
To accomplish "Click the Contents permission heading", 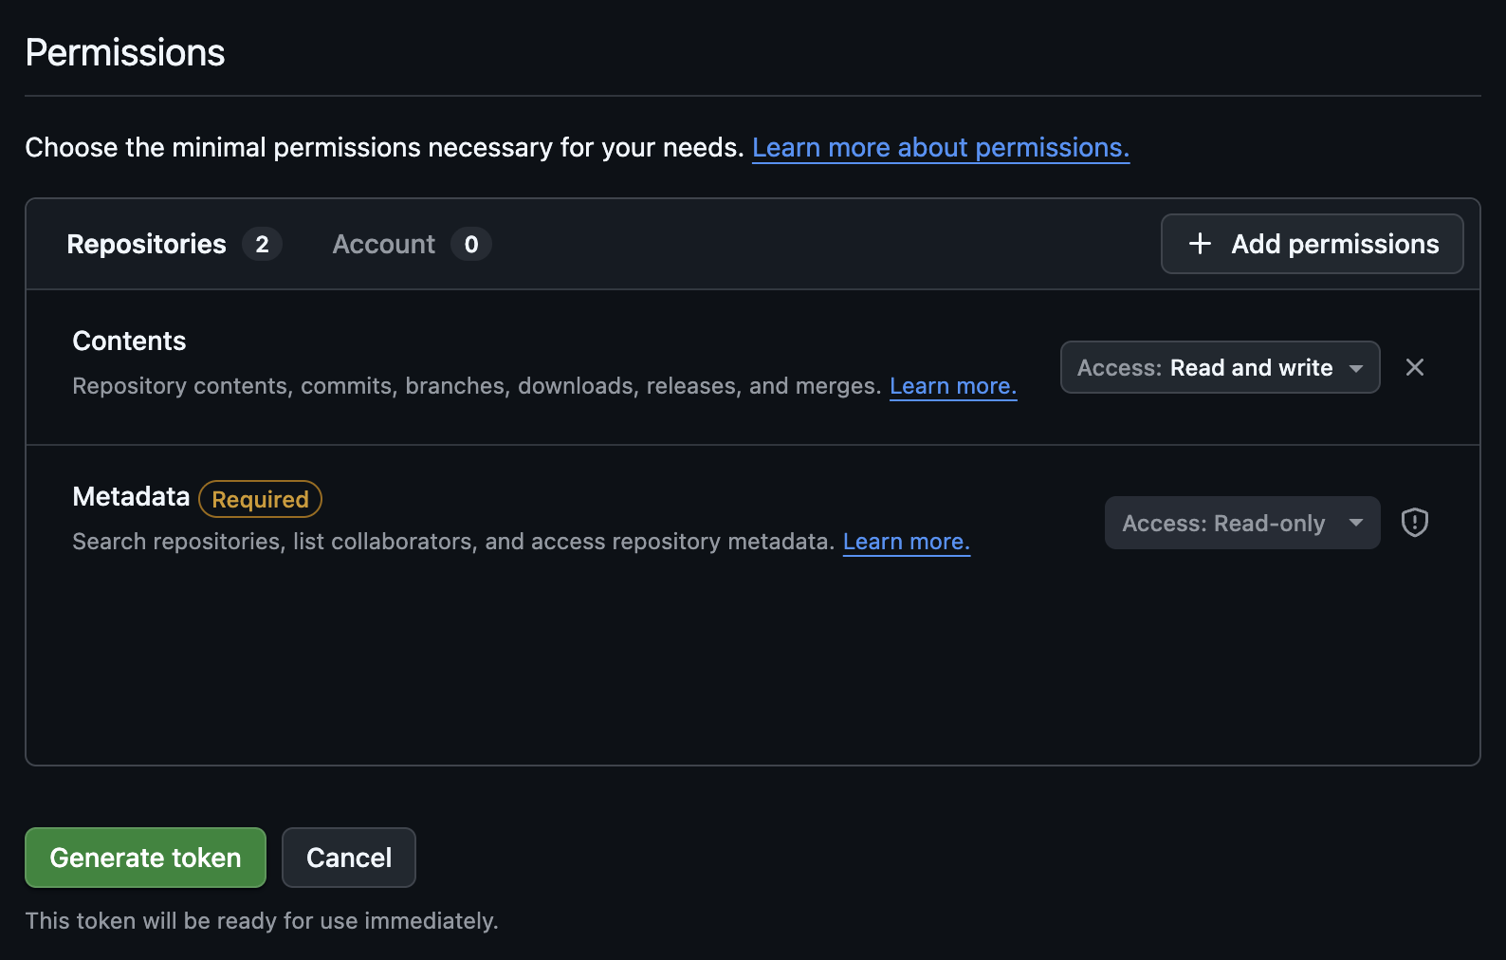I will click(x=129, y=341).
